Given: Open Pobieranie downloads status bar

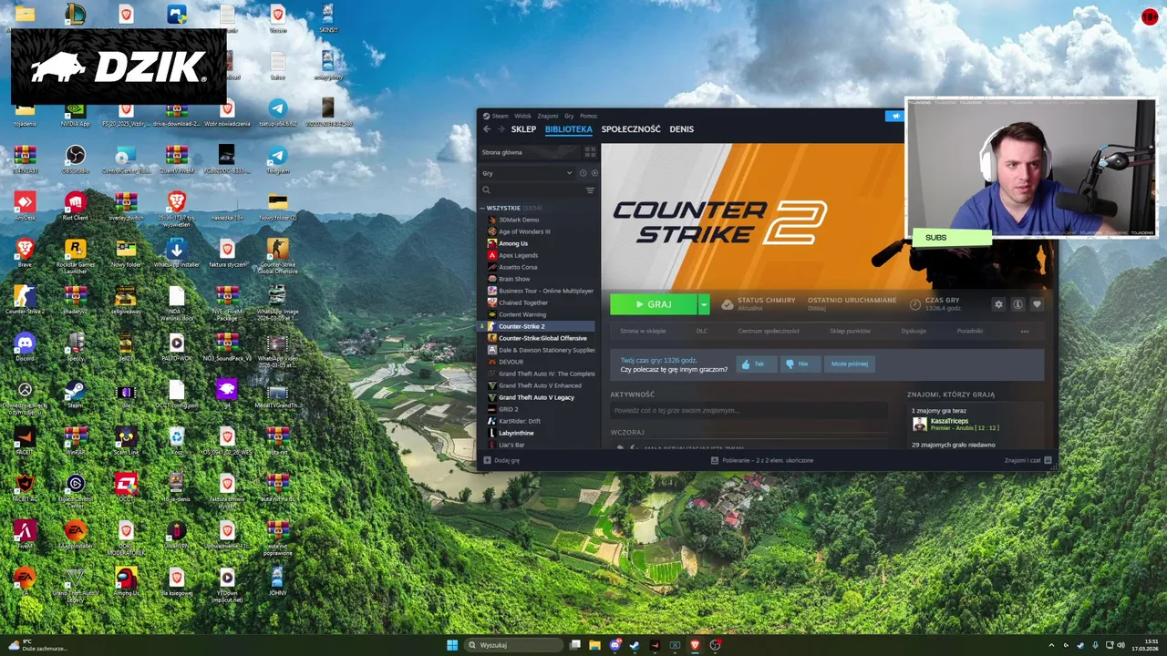Looking at the screenshot, I should tap(762, 460).
